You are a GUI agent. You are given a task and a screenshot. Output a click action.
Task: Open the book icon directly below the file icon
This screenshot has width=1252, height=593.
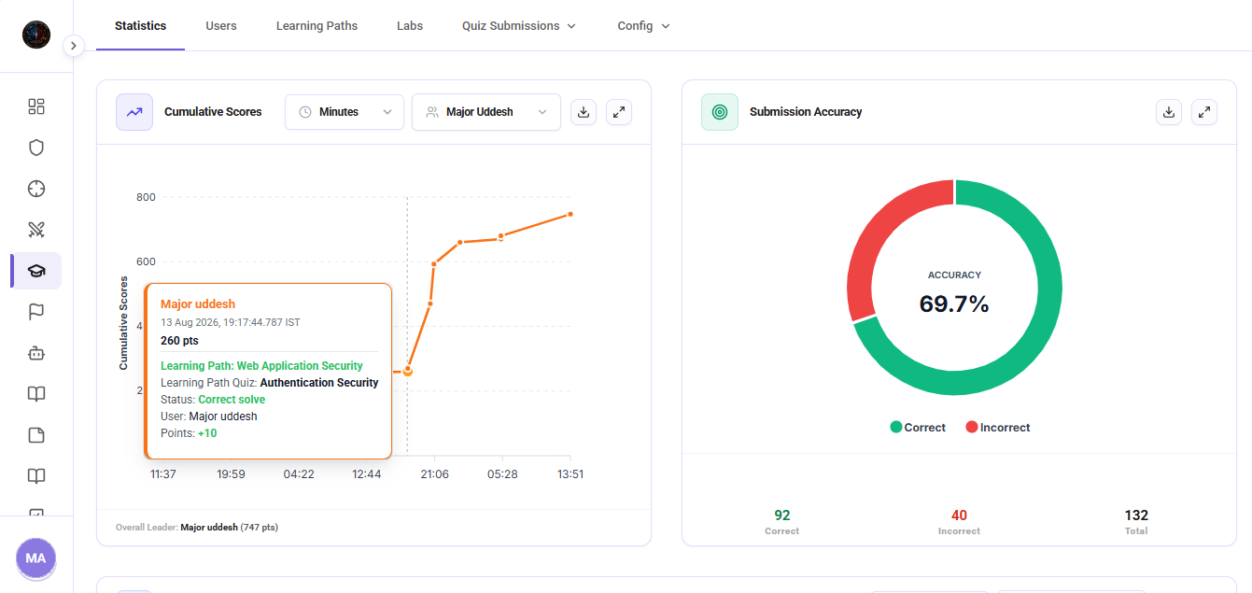coord(36,476)
